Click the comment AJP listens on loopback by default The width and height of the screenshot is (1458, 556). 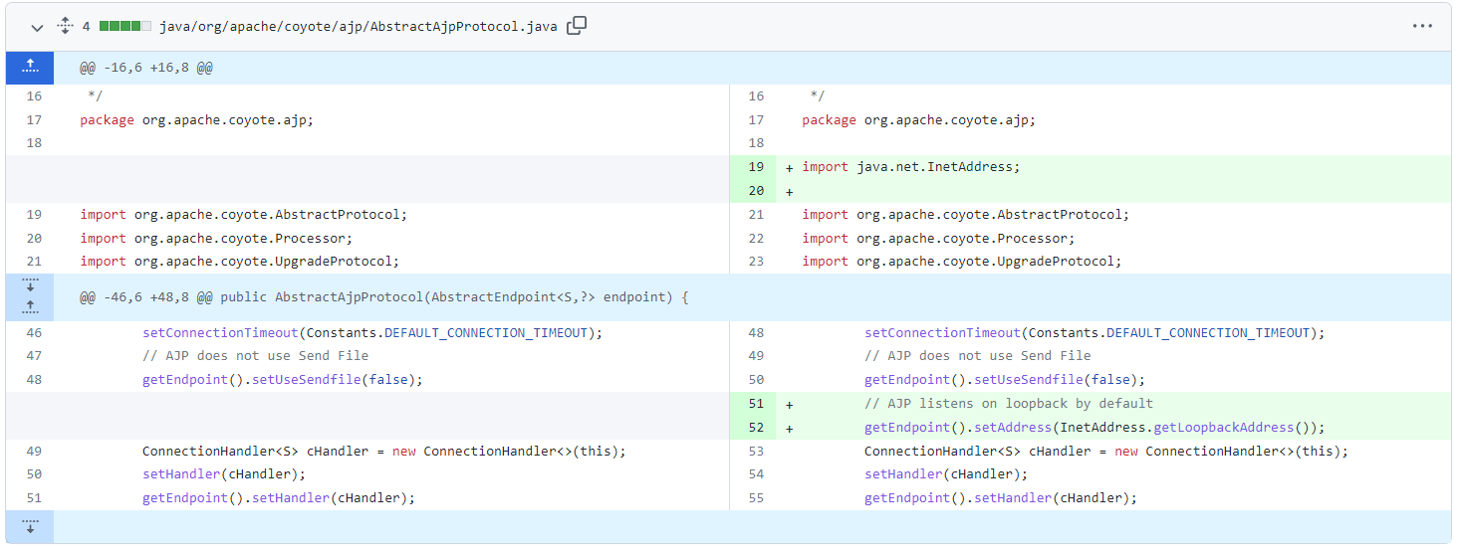(x=1009, y=404)
